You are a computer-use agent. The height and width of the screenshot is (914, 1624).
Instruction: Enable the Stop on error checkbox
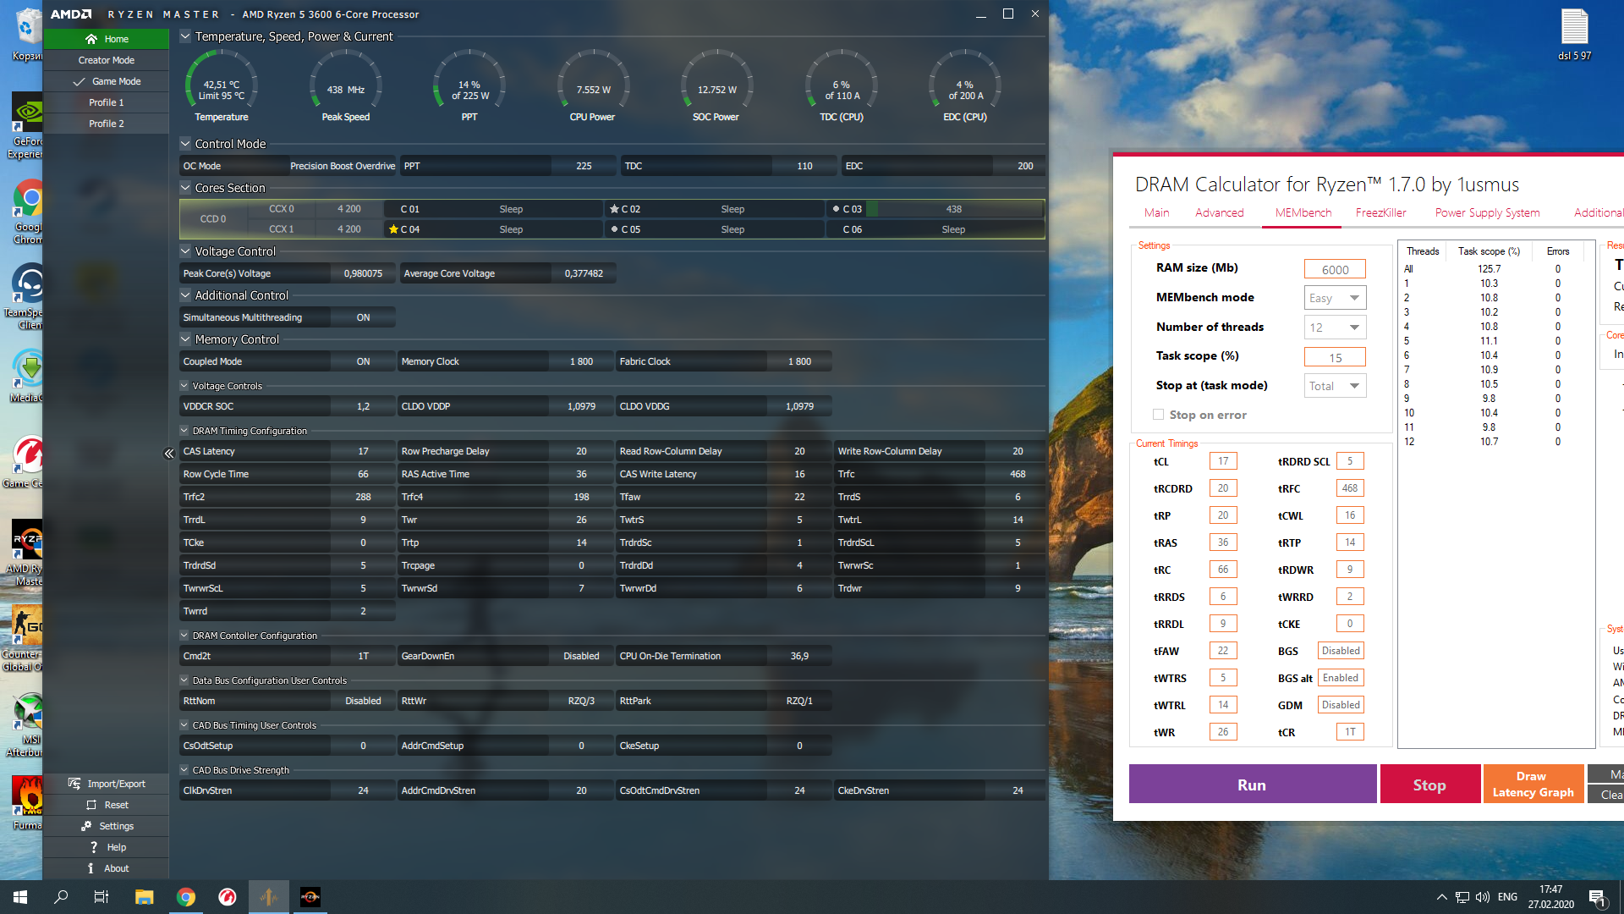click(1158, 415)
